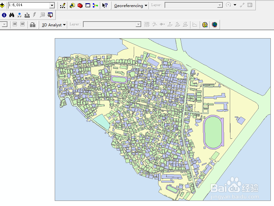274x206 pixels.
Task: Activate the Measure tool
Action: 27,15
